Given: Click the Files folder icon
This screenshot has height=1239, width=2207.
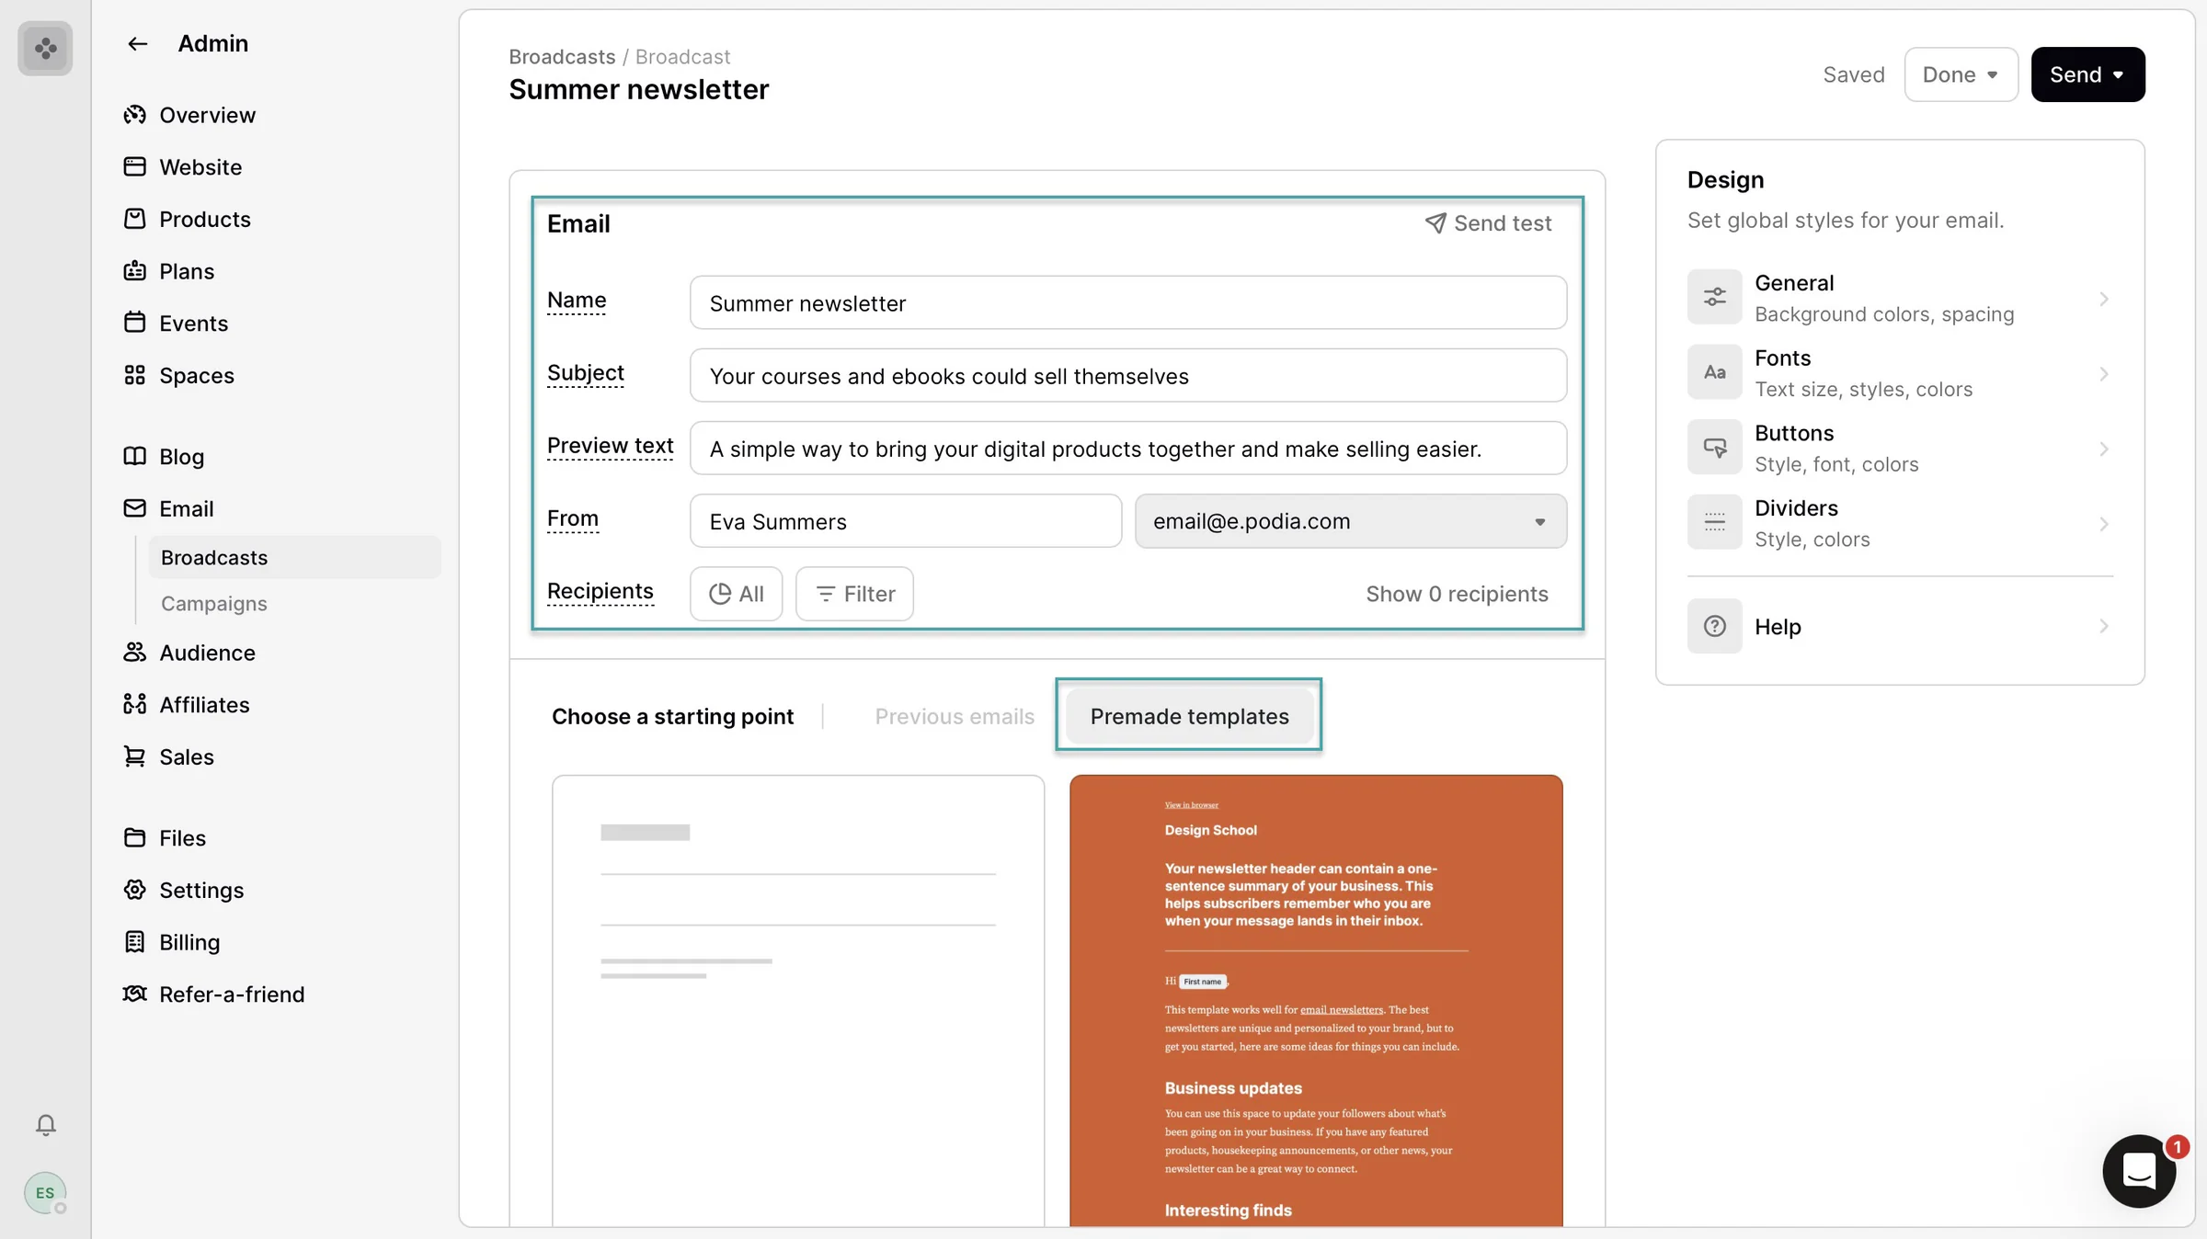Looking at the screenshot, I should [x=135, y=837].
